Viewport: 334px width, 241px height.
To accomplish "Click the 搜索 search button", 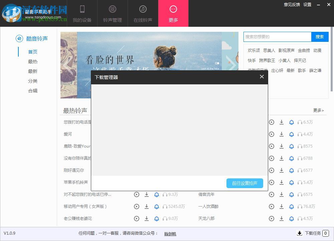I will click(x=320, y=37).
